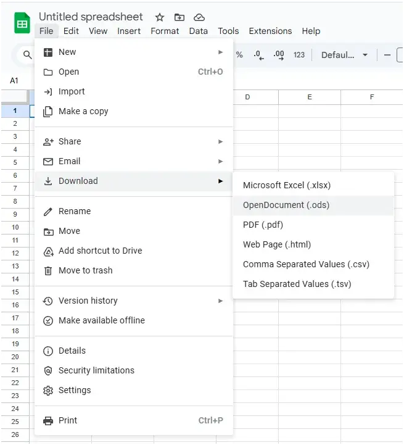
Task: Open the Default font dropdown
Action: point(344,55)
